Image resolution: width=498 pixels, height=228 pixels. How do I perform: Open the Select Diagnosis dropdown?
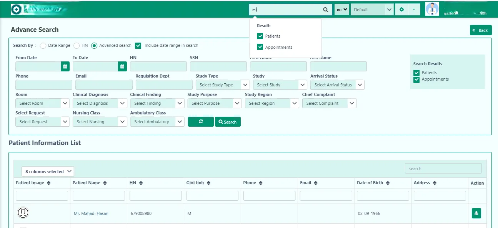pos(100,103)
